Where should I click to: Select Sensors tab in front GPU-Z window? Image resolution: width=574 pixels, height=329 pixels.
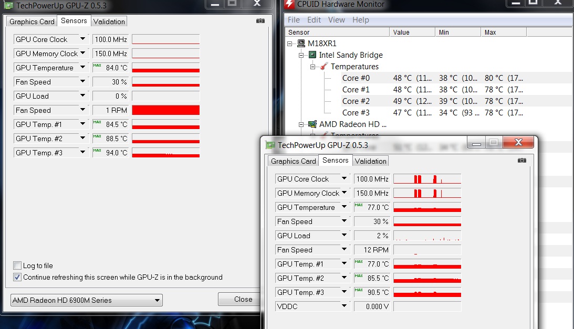(336, 161)
